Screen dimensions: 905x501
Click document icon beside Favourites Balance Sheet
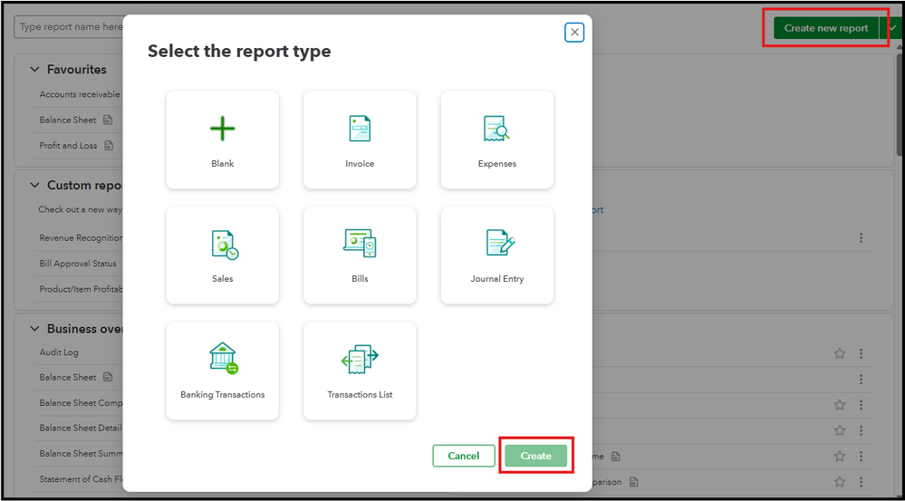pyautogui.click(x=108, y=120)
